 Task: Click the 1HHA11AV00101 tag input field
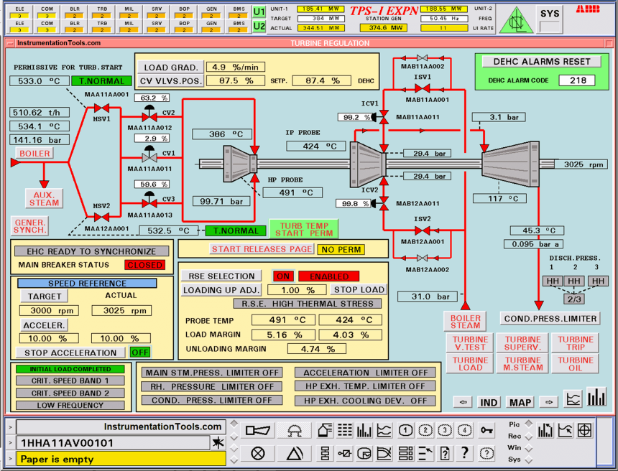click(113, 443)
